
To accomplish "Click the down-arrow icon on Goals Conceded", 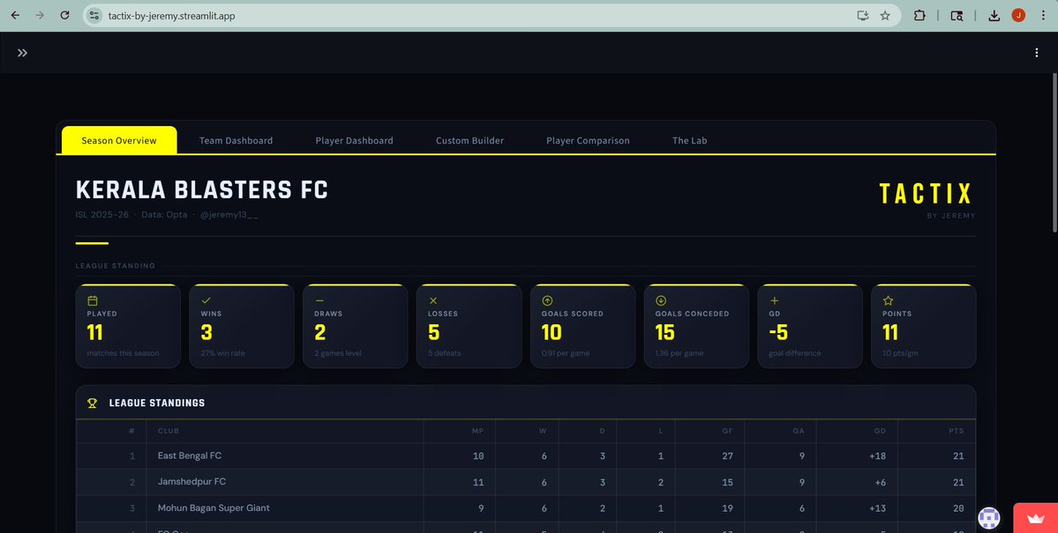I will [x=661, y=300].
